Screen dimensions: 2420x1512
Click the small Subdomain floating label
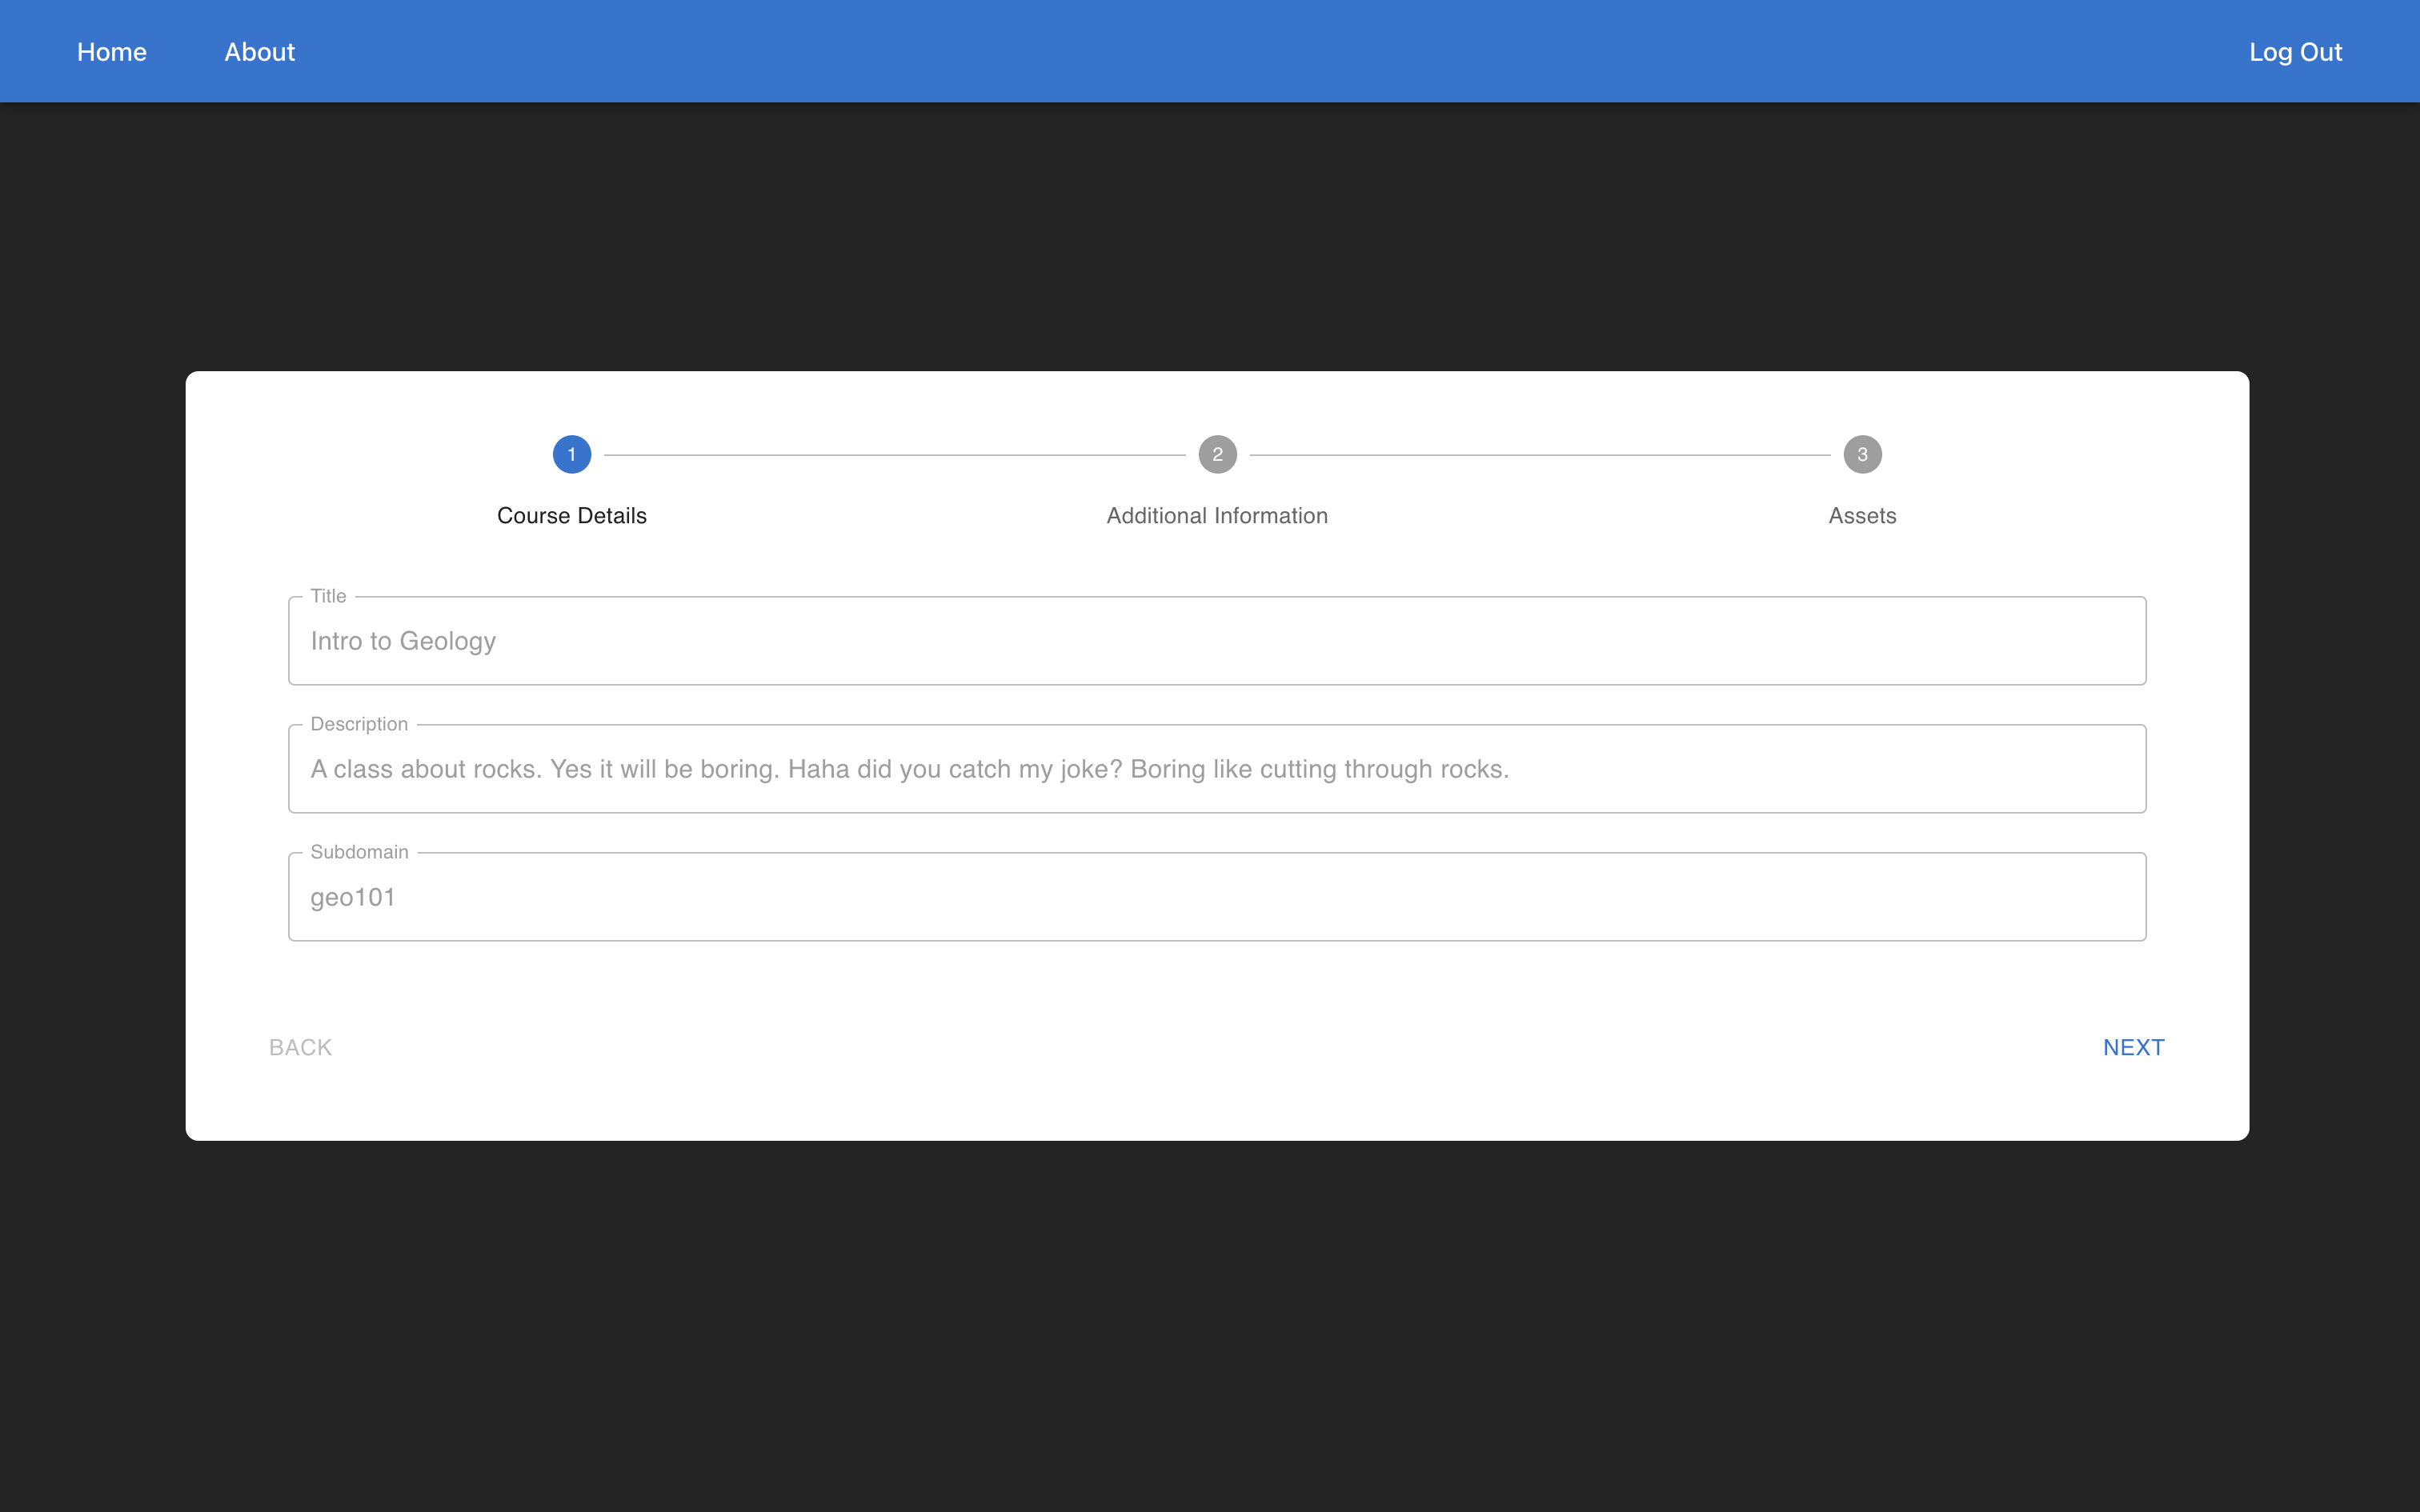pyautogui.click(x=359, y=853)
